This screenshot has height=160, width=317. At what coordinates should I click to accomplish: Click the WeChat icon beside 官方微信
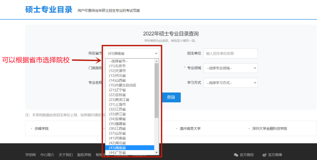tap(236, 155)
